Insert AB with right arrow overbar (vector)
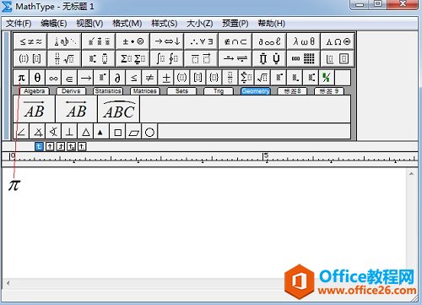The width and height of the screenshot is (422, 305). point(34,109)
